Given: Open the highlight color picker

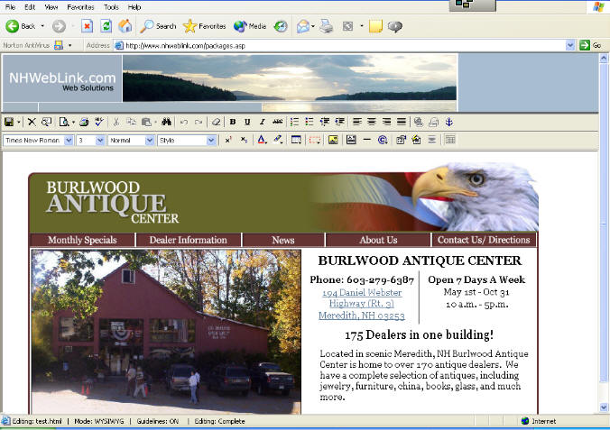Looking at the screenshot, I should tap(278, 140).
